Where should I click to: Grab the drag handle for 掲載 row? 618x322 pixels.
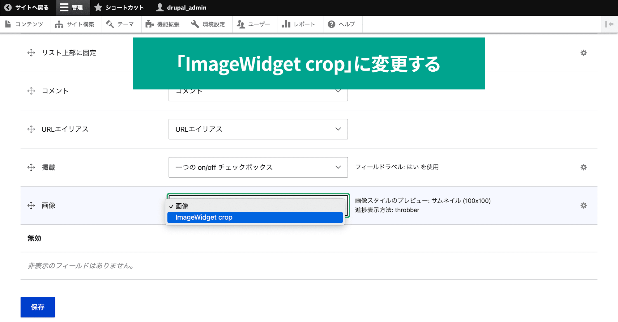tap(31, 167)
